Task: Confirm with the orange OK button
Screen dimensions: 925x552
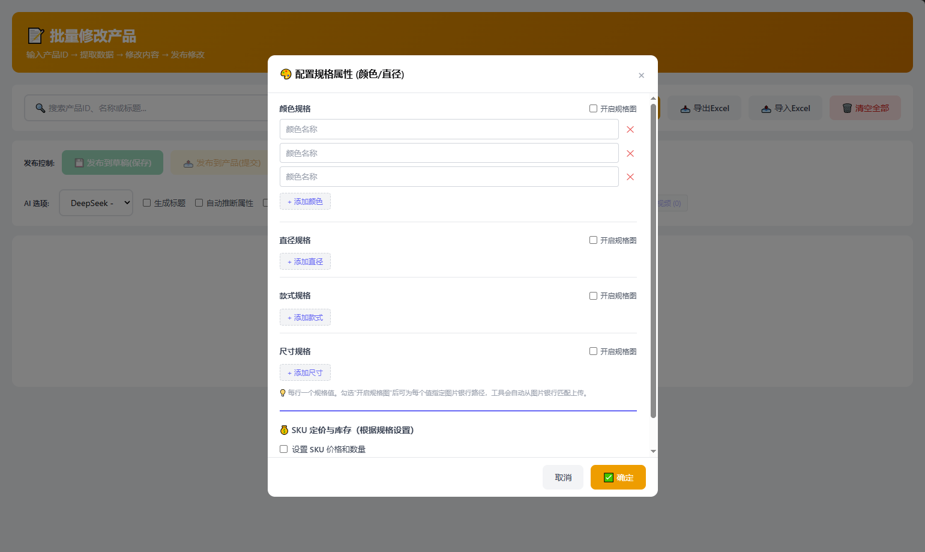Action: pyautogui.click(x=618, y=478)
